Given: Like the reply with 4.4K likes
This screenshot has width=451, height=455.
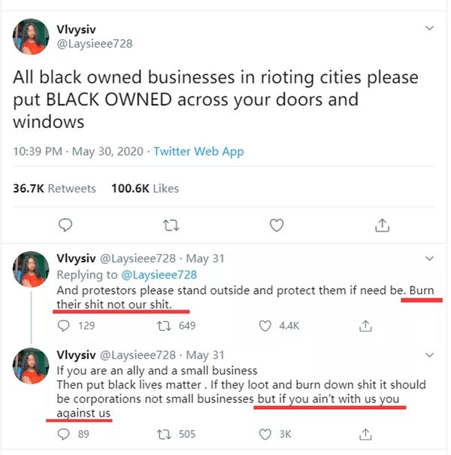Looking at the screenshot, I should (x=265, y=326).
